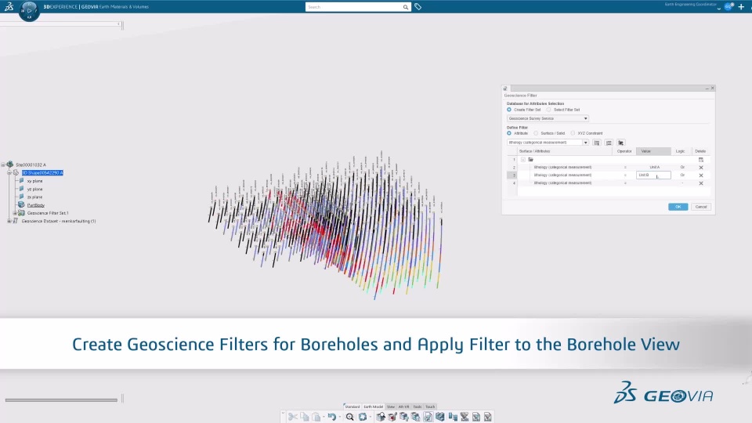This screenshot has height=423, width=752.
Task: Open dropdown arrow next to Paste
Action: pyautogui.click(x=324, y=417)
